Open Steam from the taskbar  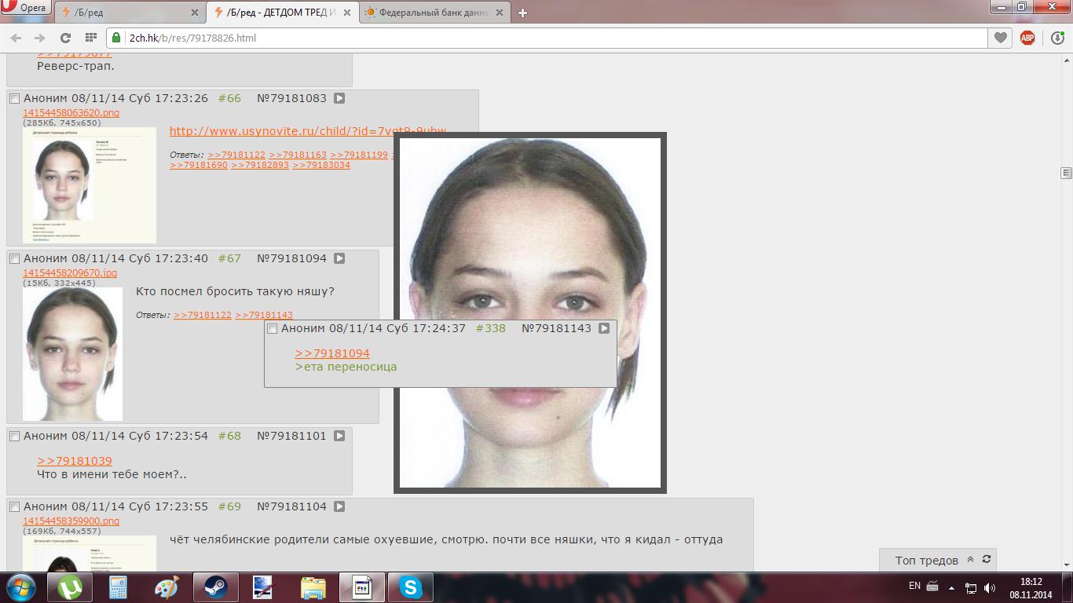click(x=215, y=587)
